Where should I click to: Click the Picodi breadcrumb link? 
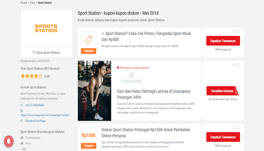24,3
